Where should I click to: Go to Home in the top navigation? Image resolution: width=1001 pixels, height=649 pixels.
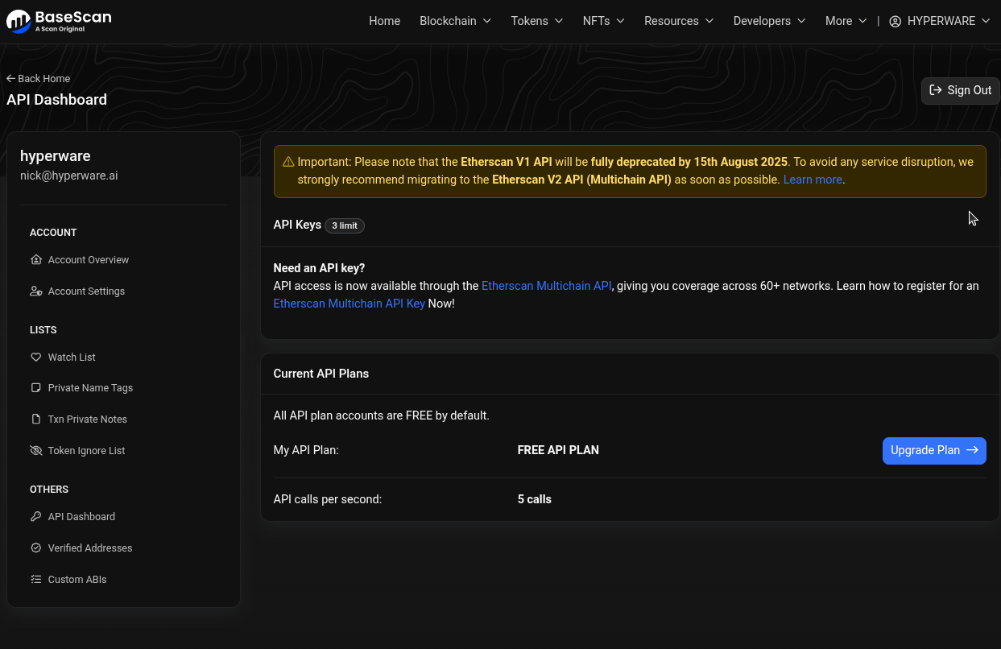[x=384, y=21]
